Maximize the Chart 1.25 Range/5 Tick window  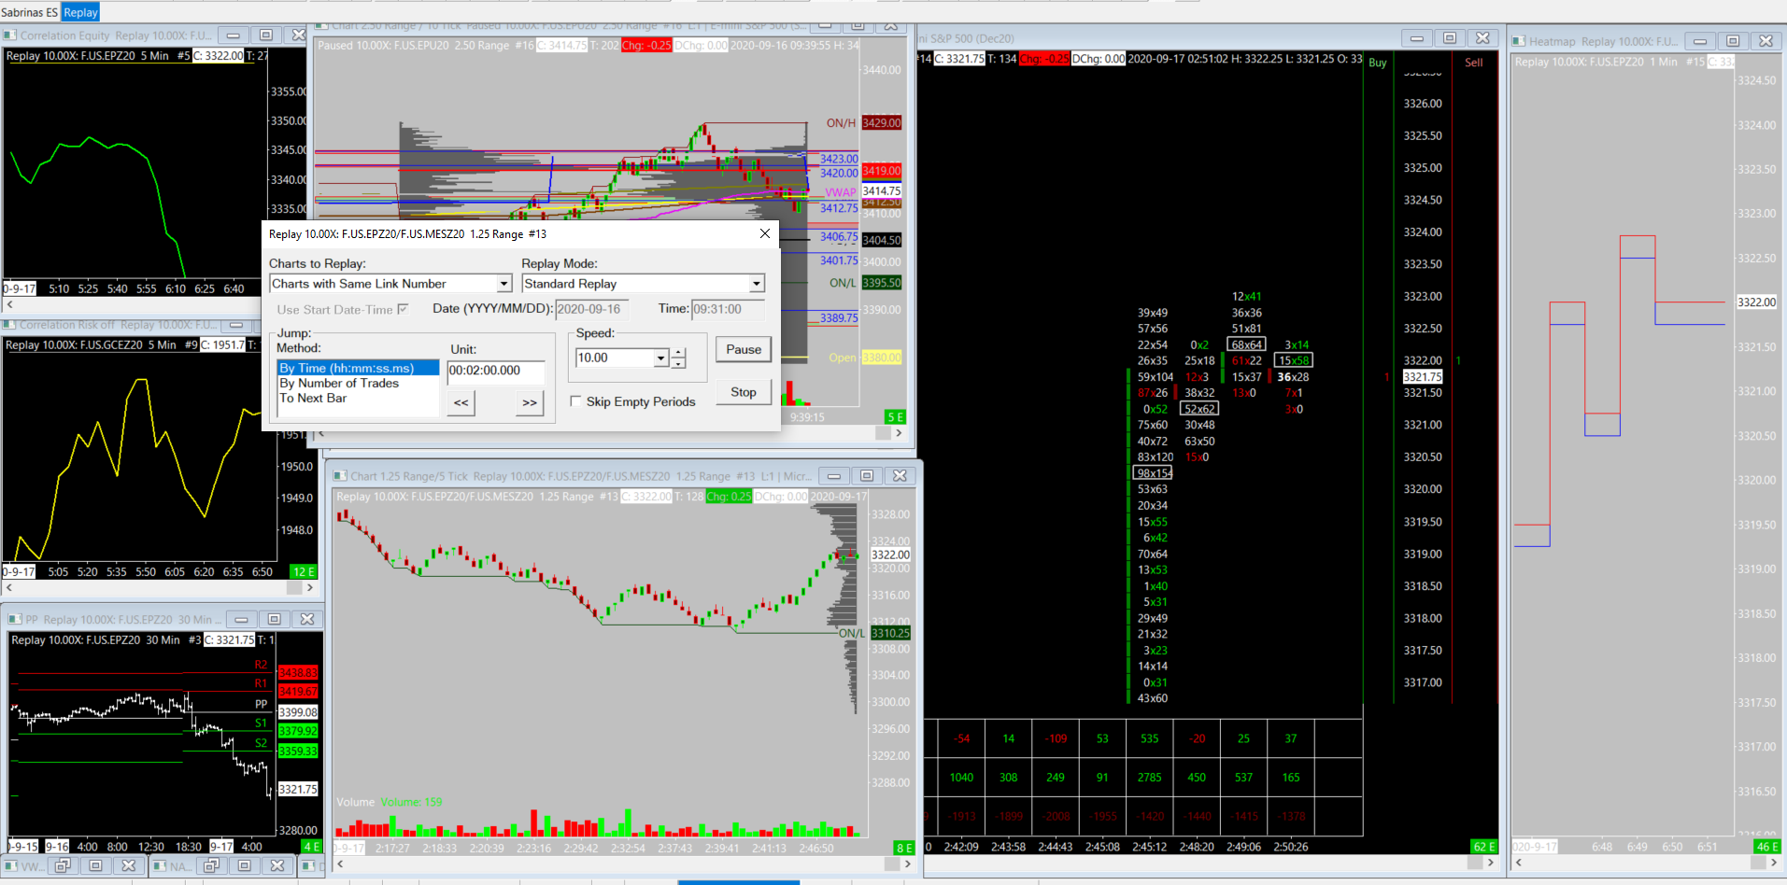click(x=867, y=476)
